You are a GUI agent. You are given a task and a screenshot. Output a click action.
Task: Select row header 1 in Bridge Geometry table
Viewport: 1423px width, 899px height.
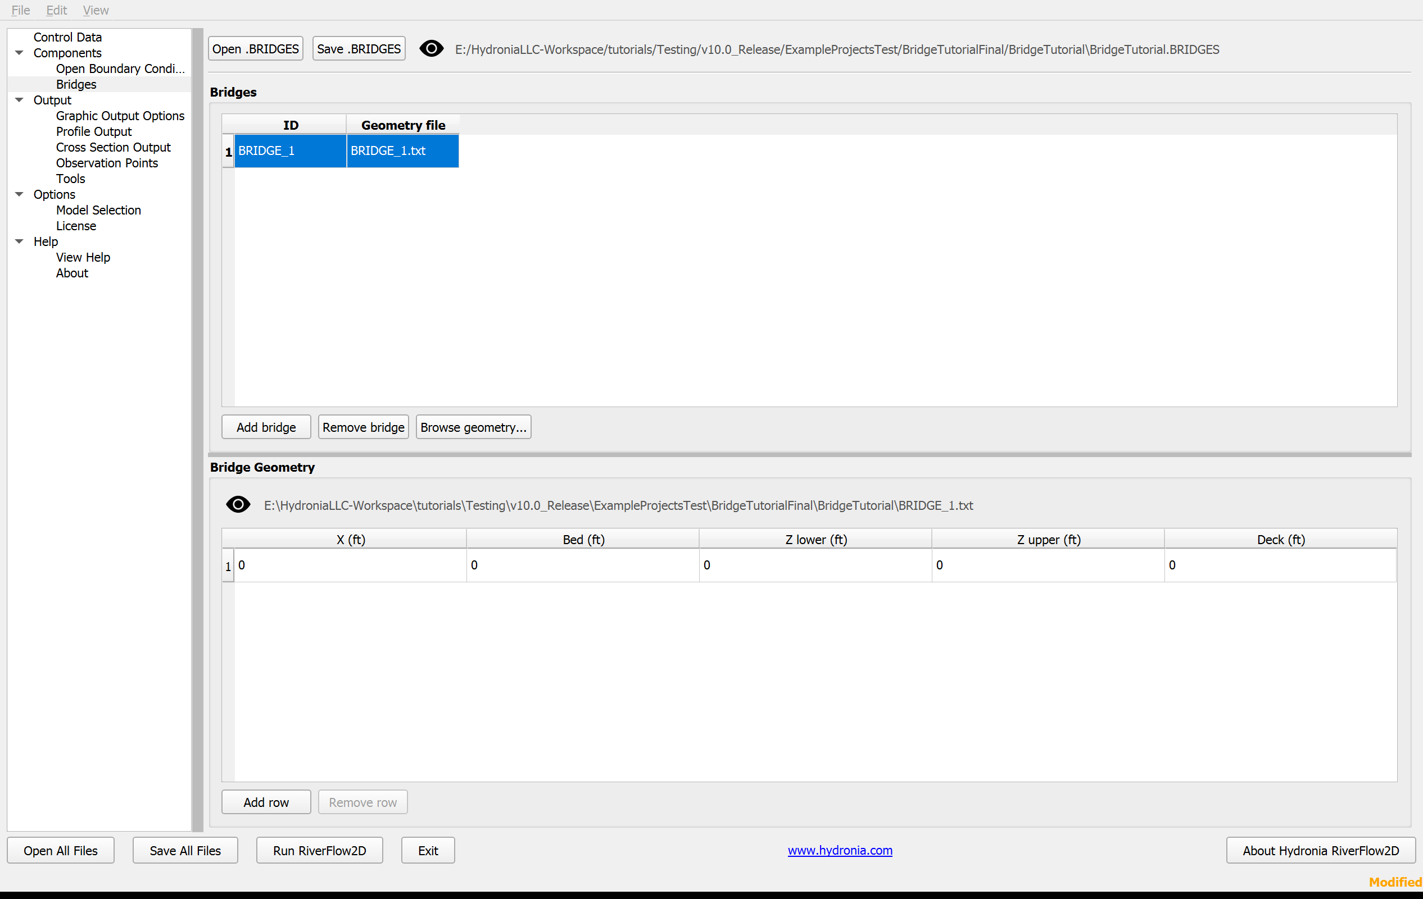pos(228,566)
